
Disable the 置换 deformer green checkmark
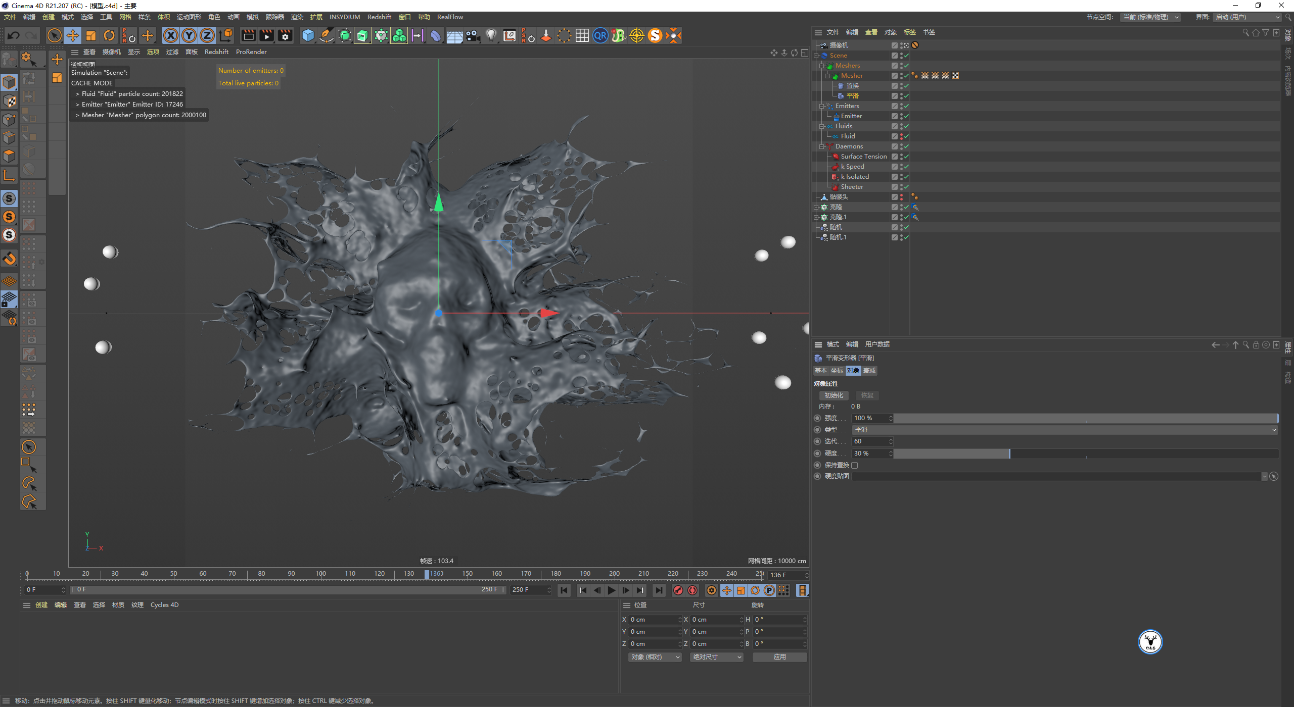906,86
